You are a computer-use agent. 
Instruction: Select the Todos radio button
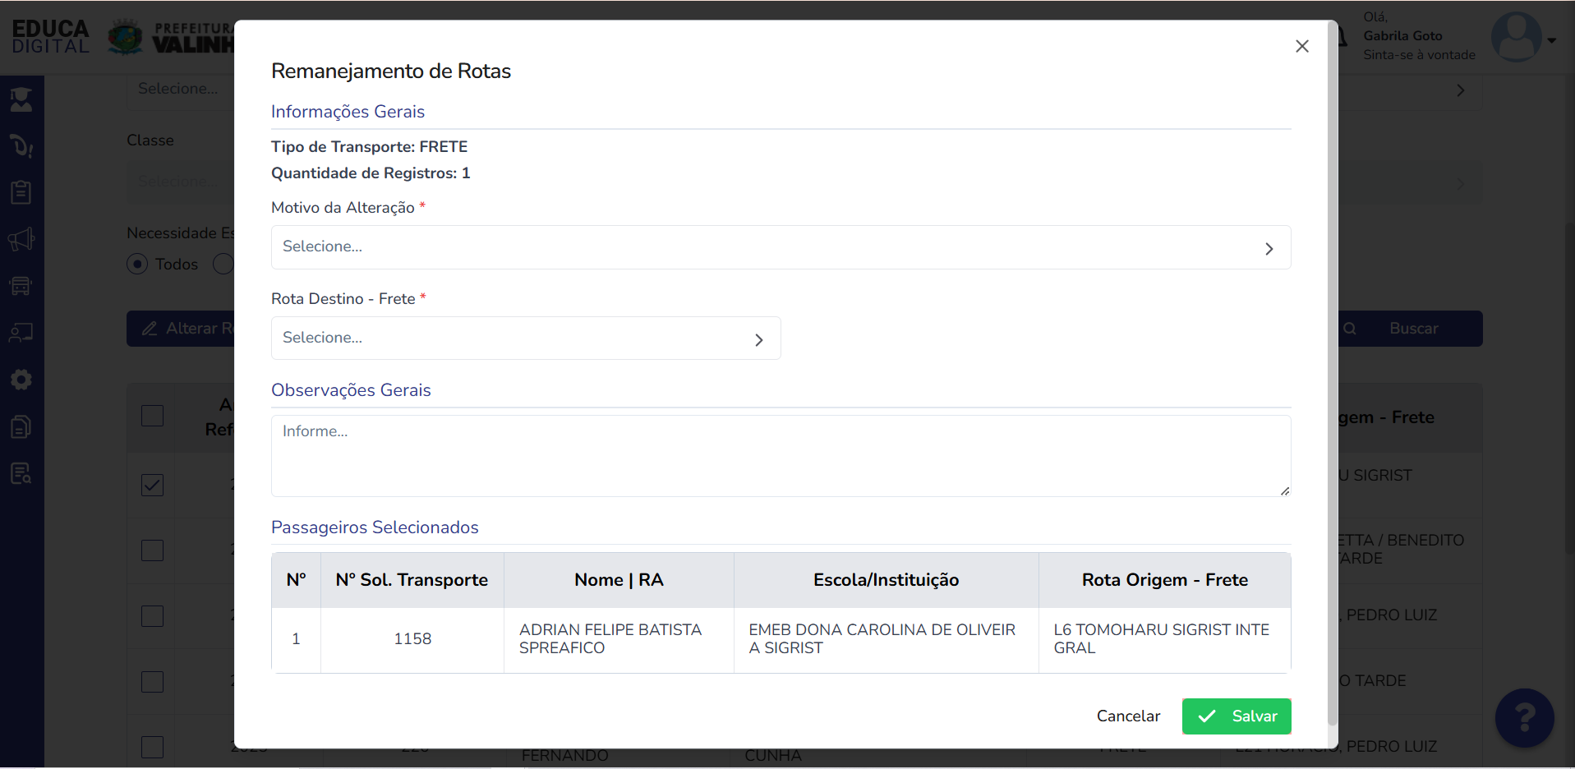[x=137, y=264]
